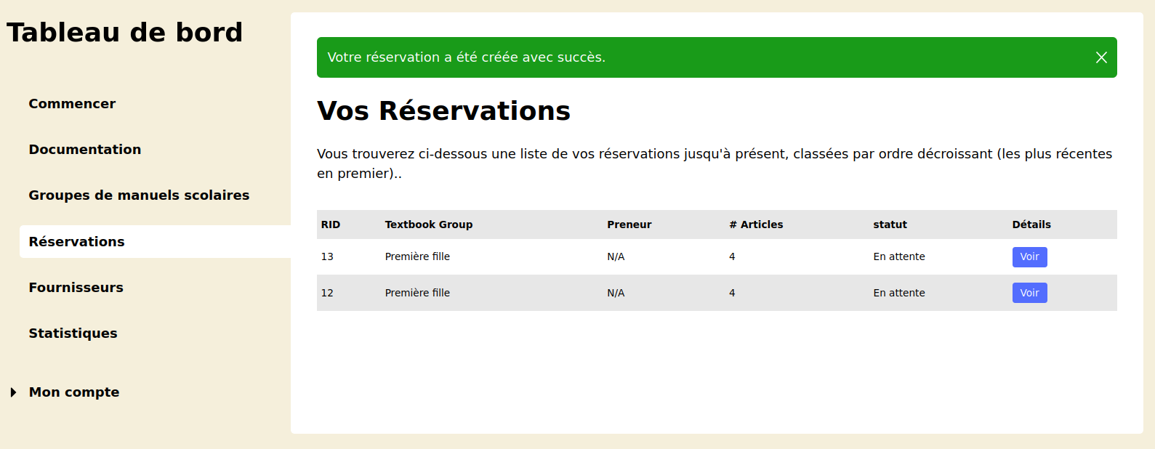Click the Textbook Group column header
Image resolution: width=1155 pixels, height=449 pixels.
pos(429,224)
